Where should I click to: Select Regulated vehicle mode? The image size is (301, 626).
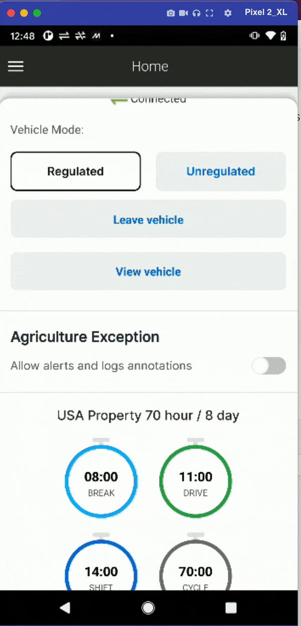(76, 172)
